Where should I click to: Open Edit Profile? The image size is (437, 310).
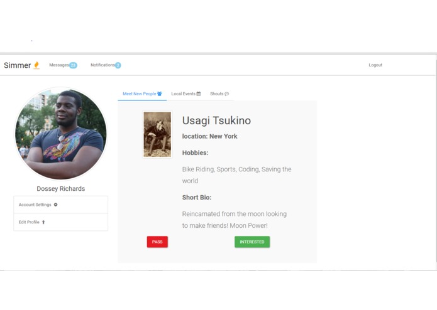[61, 222]
